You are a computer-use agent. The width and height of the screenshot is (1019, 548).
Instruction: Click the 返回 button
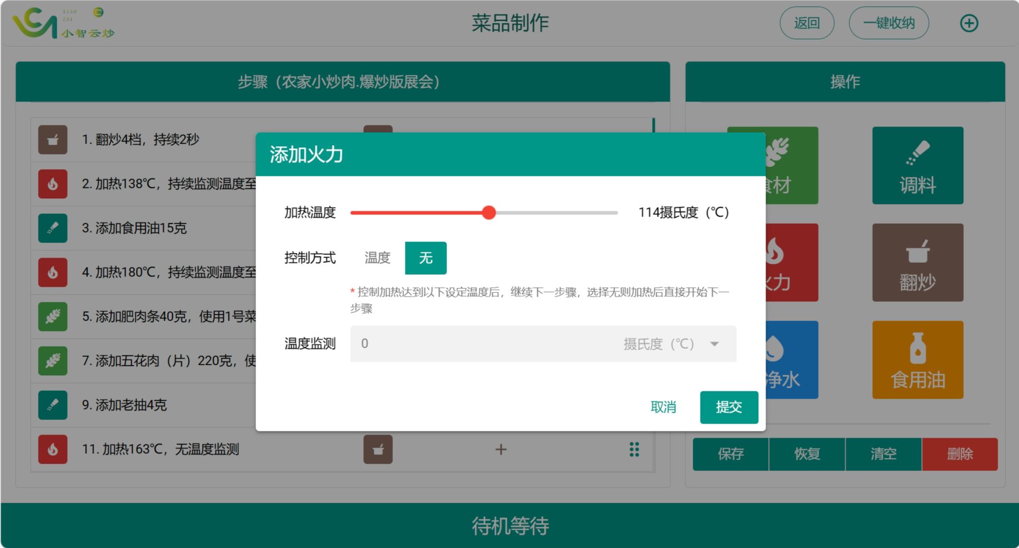[807, 23]
